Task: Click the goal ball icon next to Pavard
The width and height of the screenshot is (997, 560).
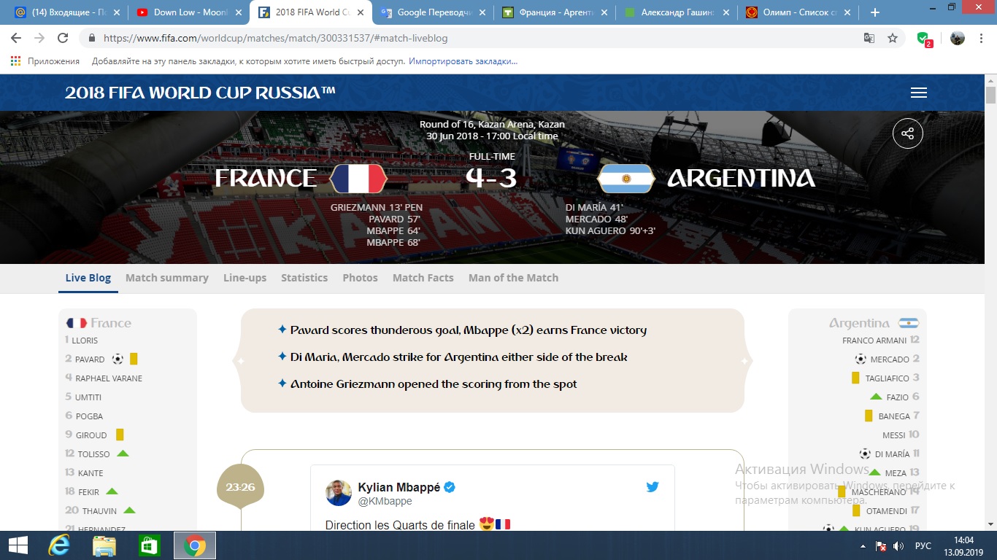Action: 118,359
